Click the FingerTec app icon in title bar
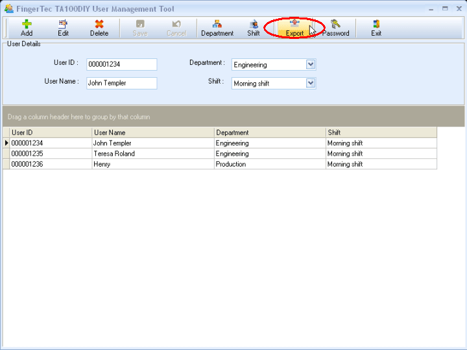 point(9,8)
